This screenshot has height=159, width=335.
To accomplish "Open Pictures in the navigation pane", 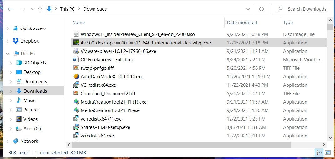I will tap(31, 110).
